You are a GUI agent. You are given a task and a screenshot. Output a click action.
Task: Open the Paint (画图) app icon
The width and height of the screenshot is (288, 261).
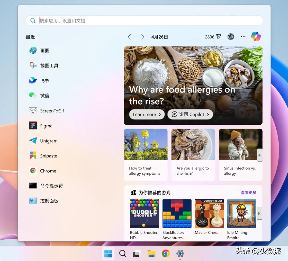(x=33, y=50)
